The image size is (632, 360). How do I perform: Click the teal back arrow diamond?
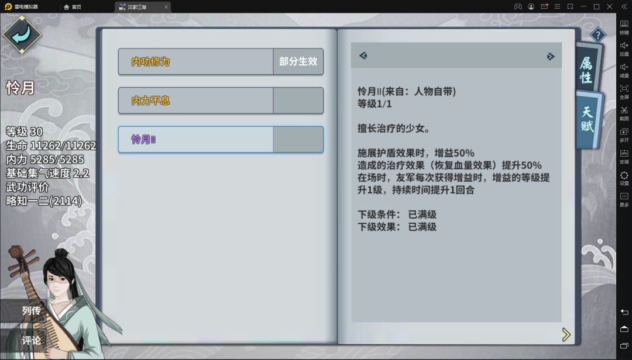[x=22, y=34]
